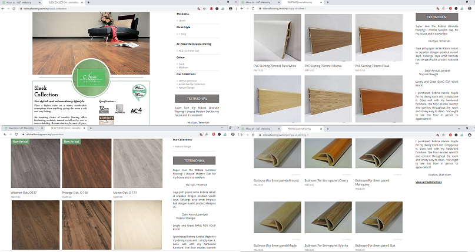Bookmark the copy-of-other-1 page with the star icon
Viewport: 475px width, 252px height.
[x=443, y=8]
